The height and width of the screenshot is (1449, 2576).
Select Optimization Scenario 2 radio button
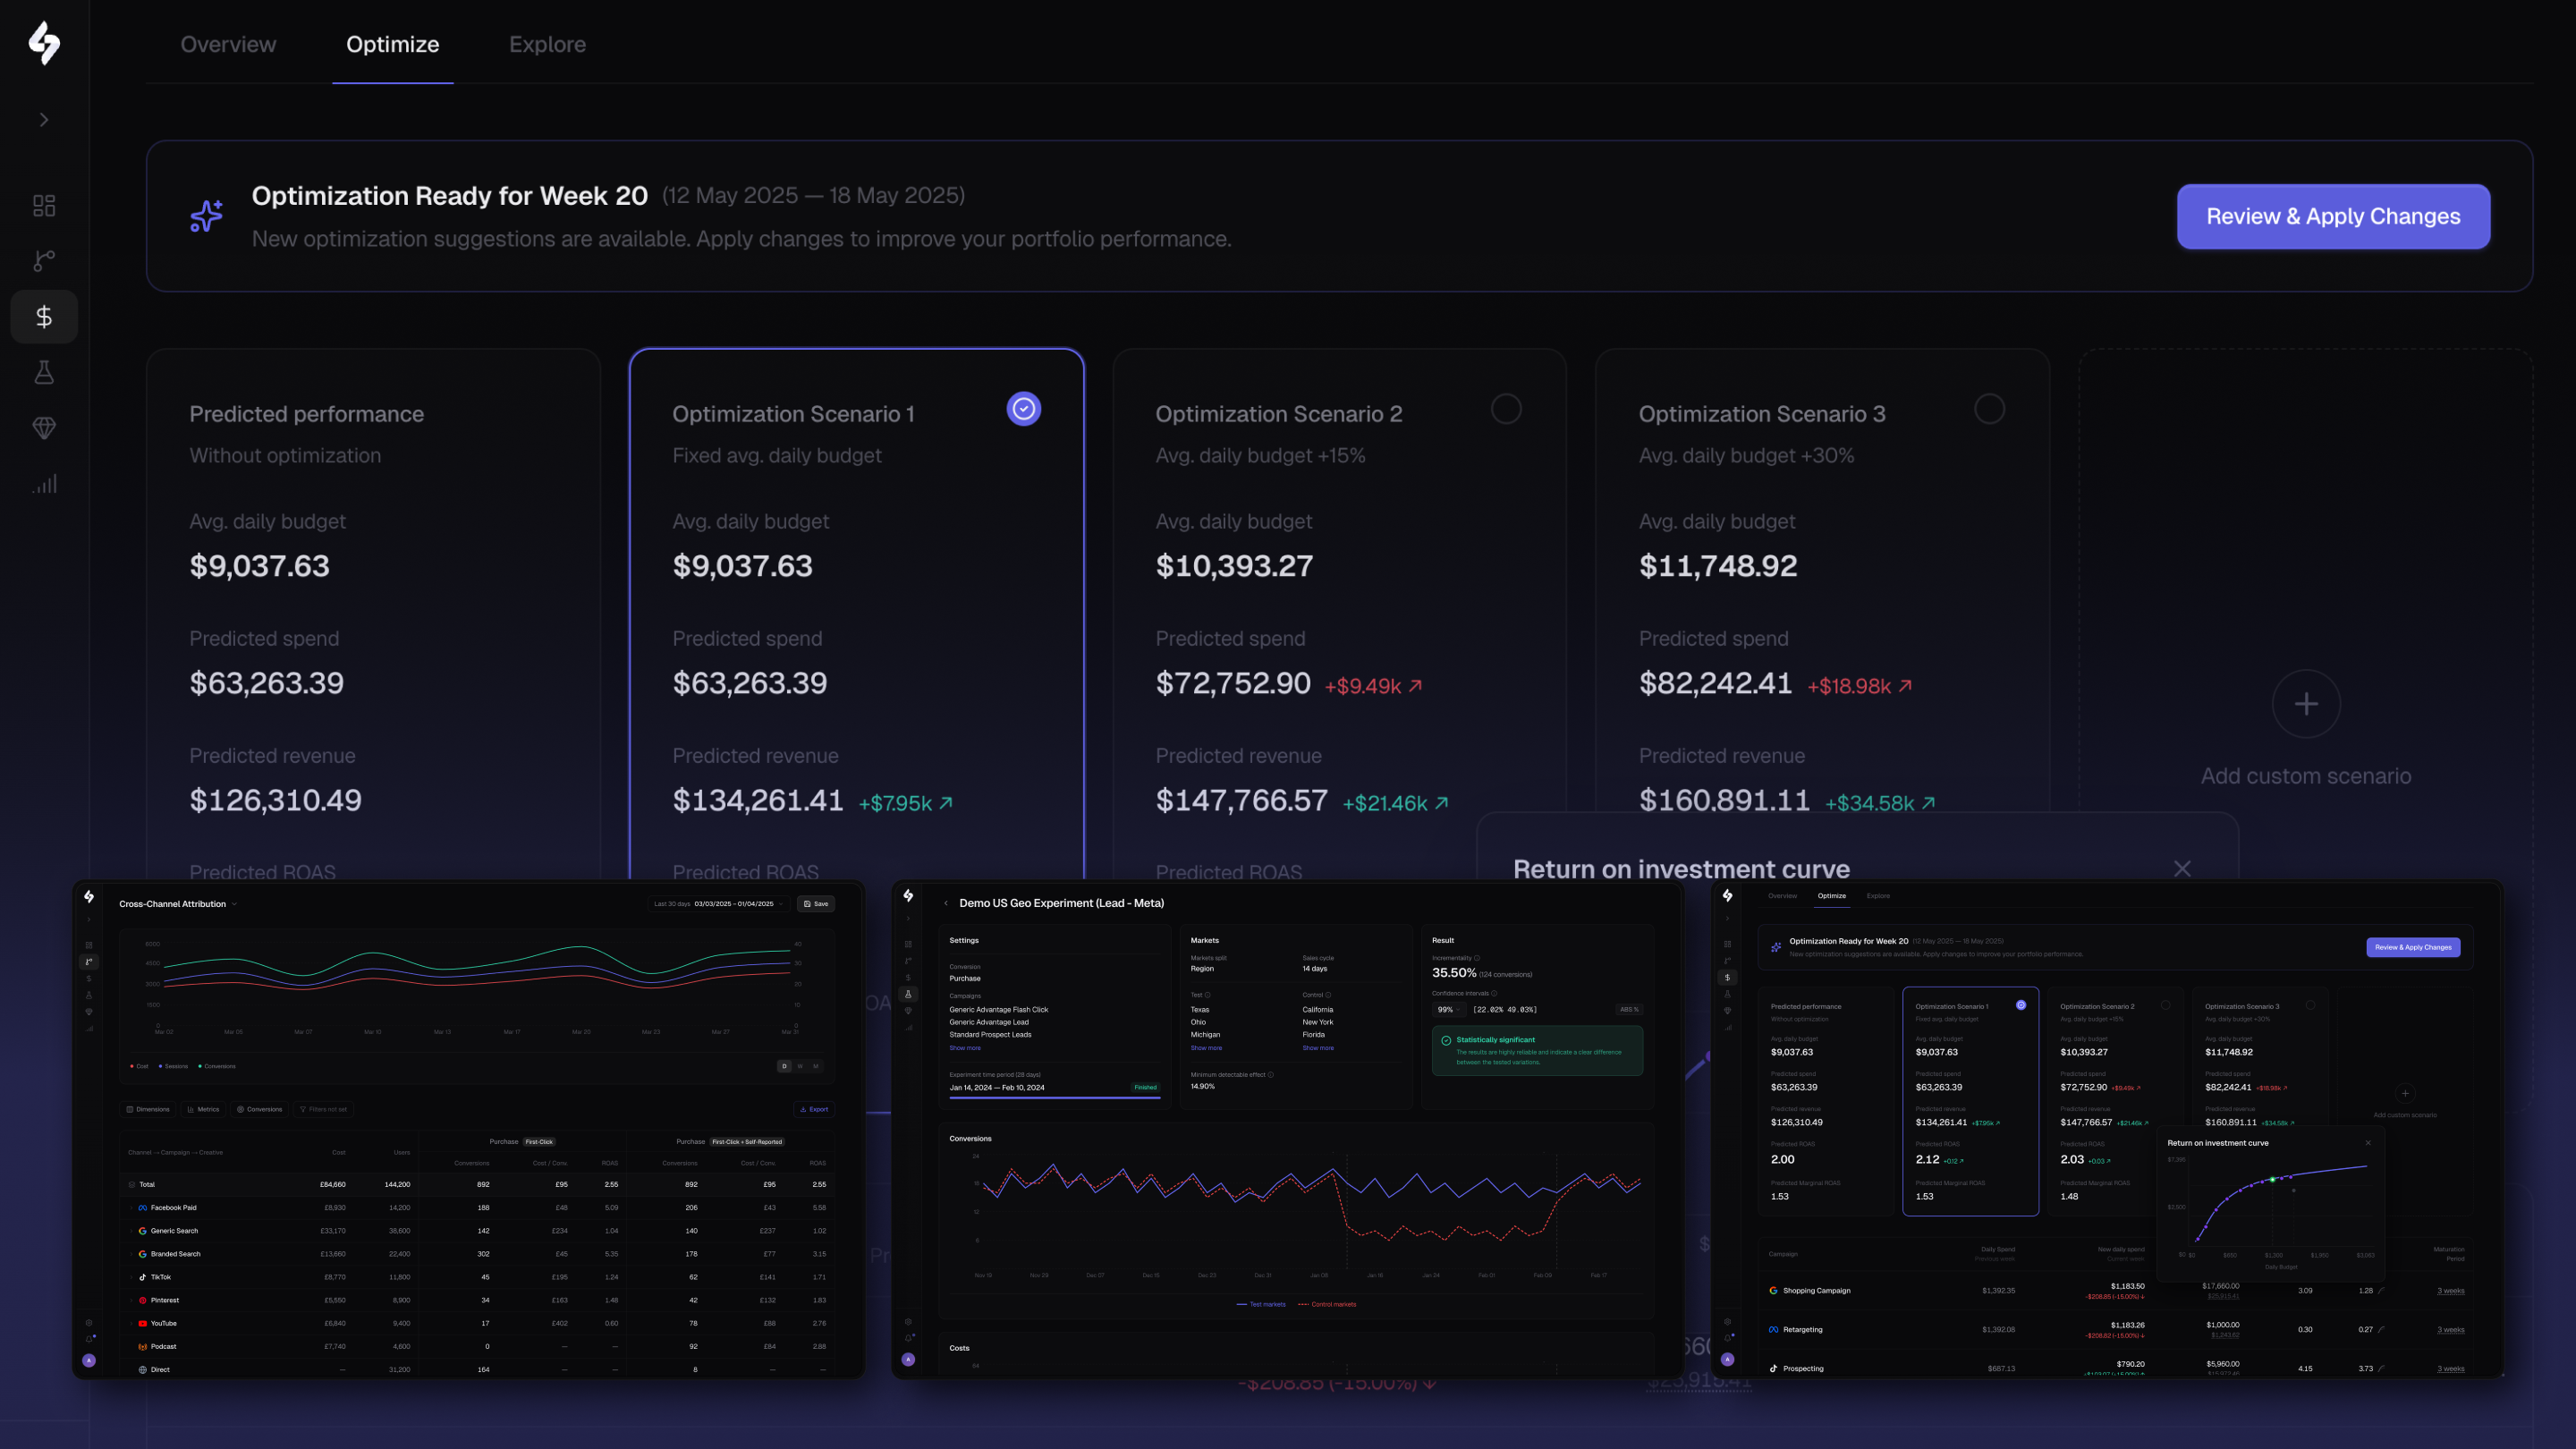tap(1506, 409)
